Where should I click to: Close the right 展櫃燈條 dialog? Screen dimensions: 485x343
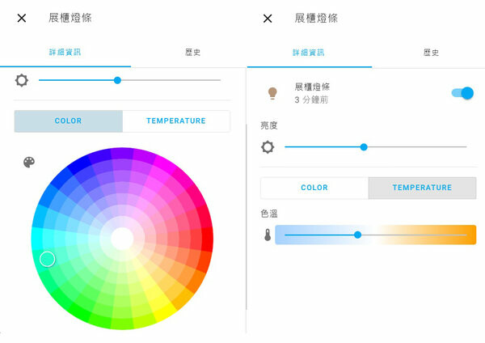pyautogui.click(x=268, y=18)
